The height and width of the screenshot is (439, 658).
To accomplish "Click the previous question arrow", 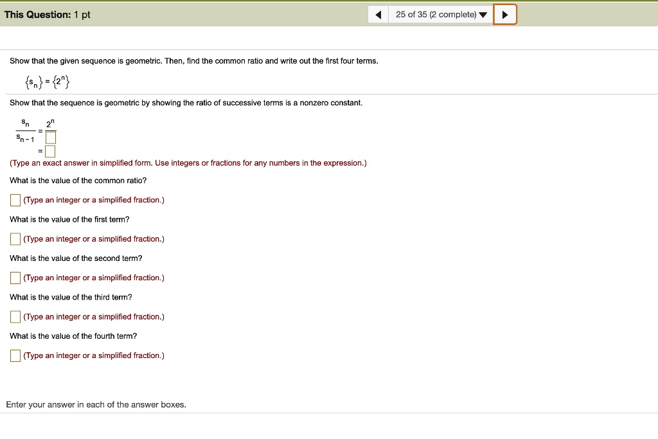I will point(378,13).
